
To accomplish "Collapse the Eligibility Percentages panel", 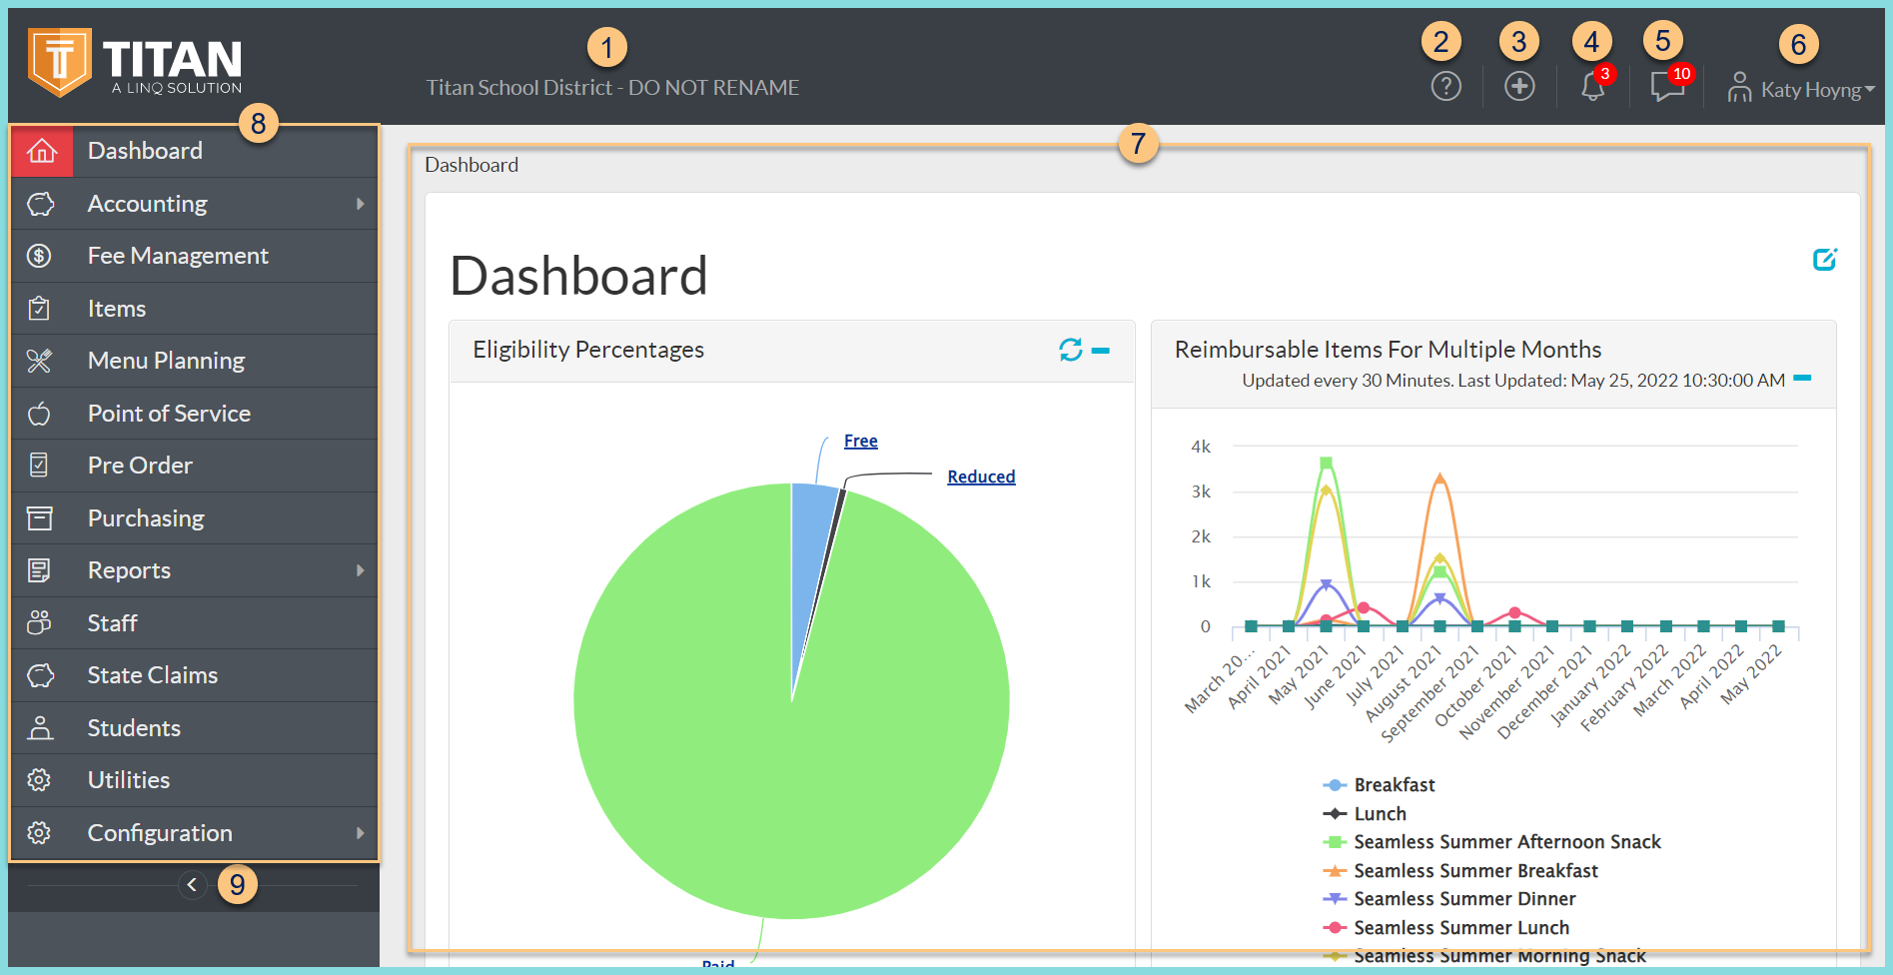I will 1100,352.
